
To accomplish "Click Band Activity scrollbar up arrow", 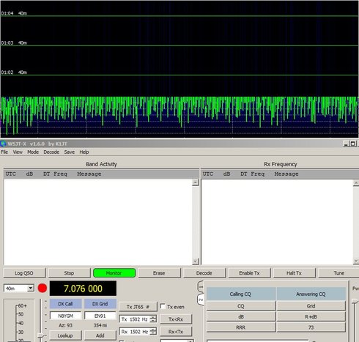I will pos(195,182).
